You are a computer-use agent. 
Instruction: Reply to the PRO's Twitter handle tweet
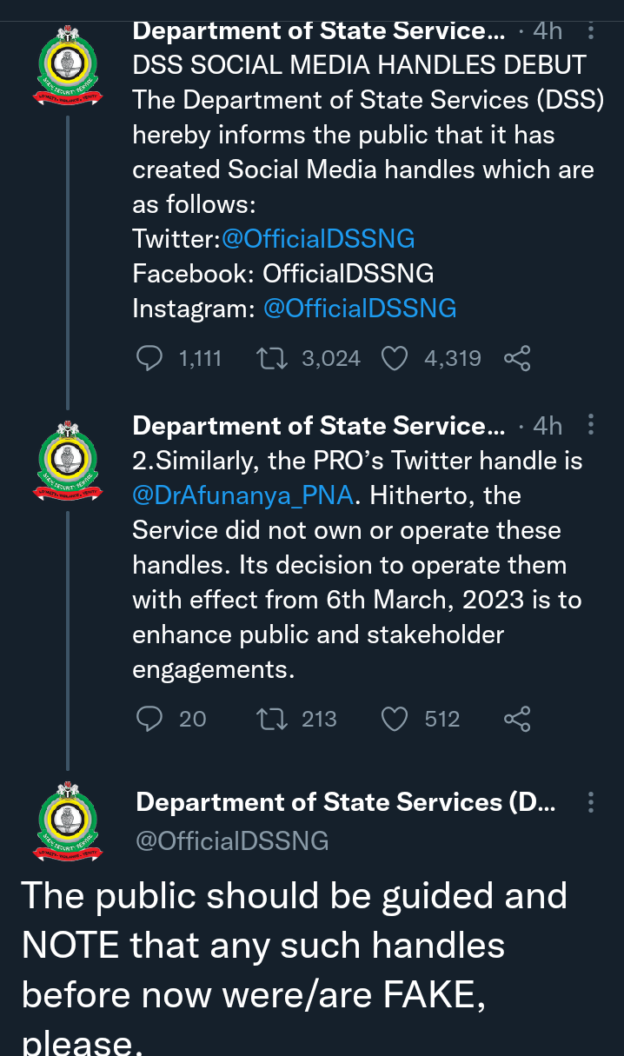pos(150,719)
